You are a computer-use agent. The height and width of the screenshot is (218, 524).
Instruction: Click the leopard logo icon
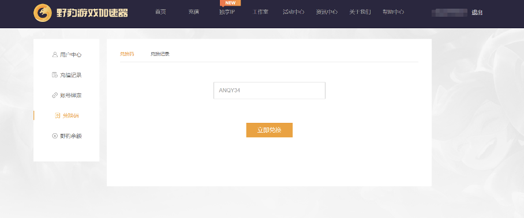(43, 13)
